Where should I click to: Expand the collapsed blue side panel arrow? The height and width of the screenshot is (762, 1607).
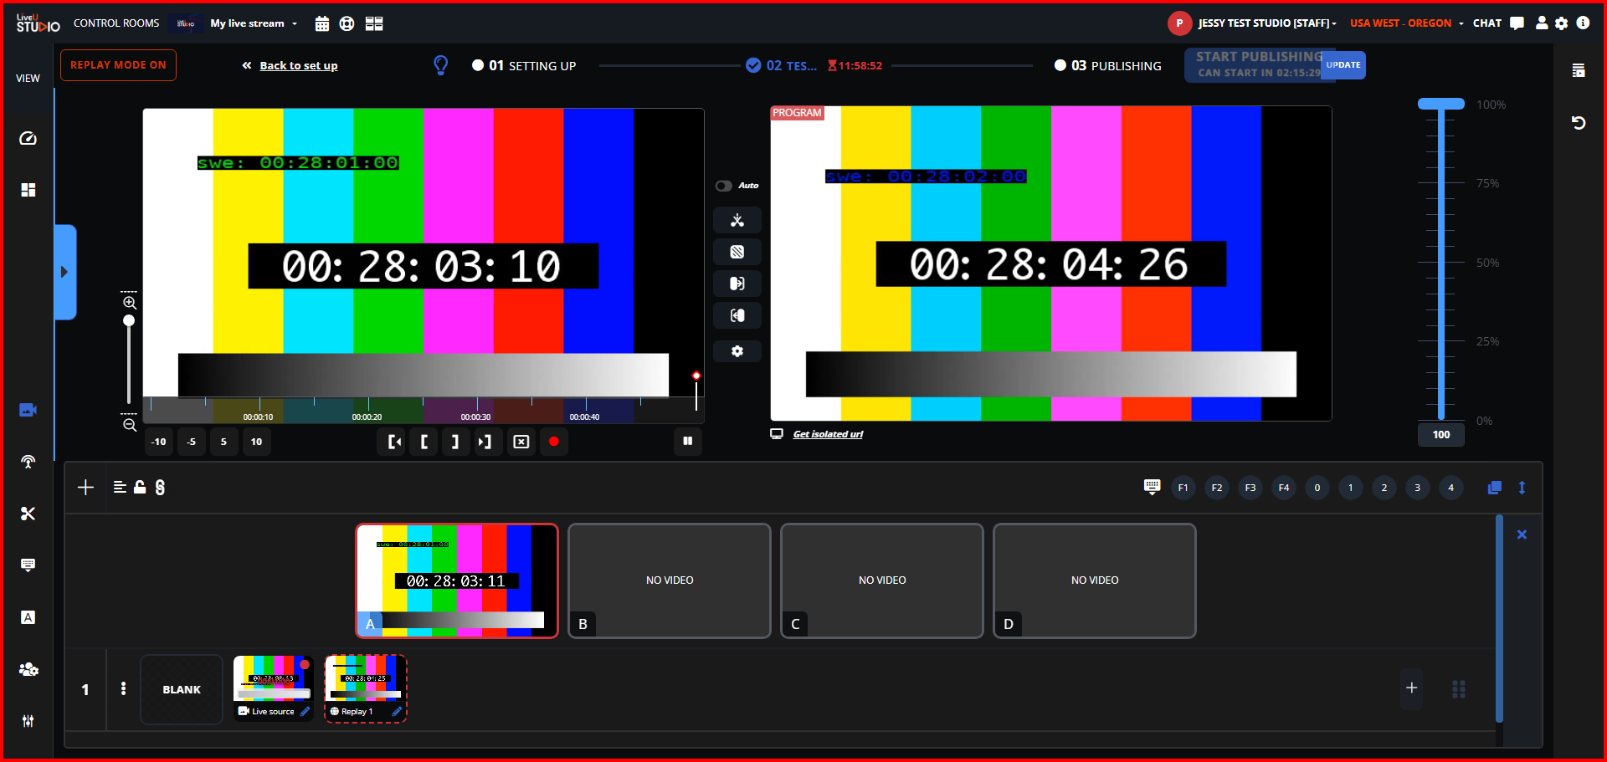(64, 272)
